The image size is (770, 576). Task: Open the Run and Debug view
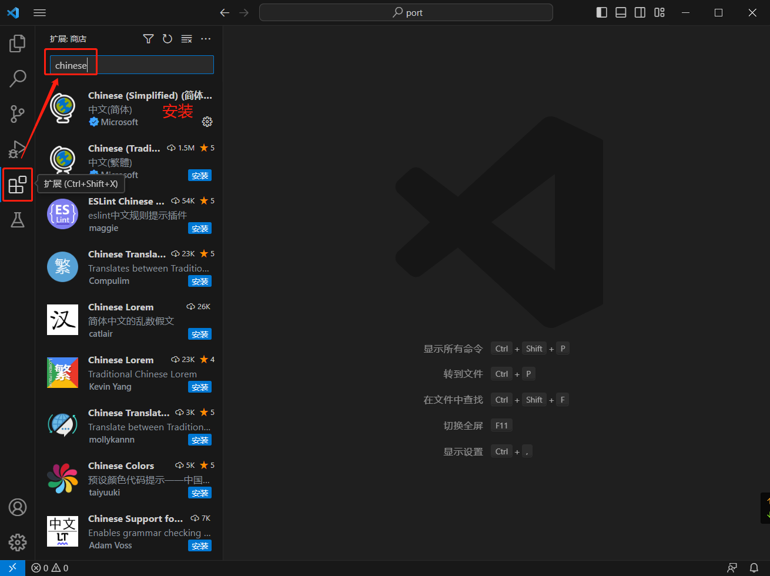pyautogui.click(x=18, y=149)
